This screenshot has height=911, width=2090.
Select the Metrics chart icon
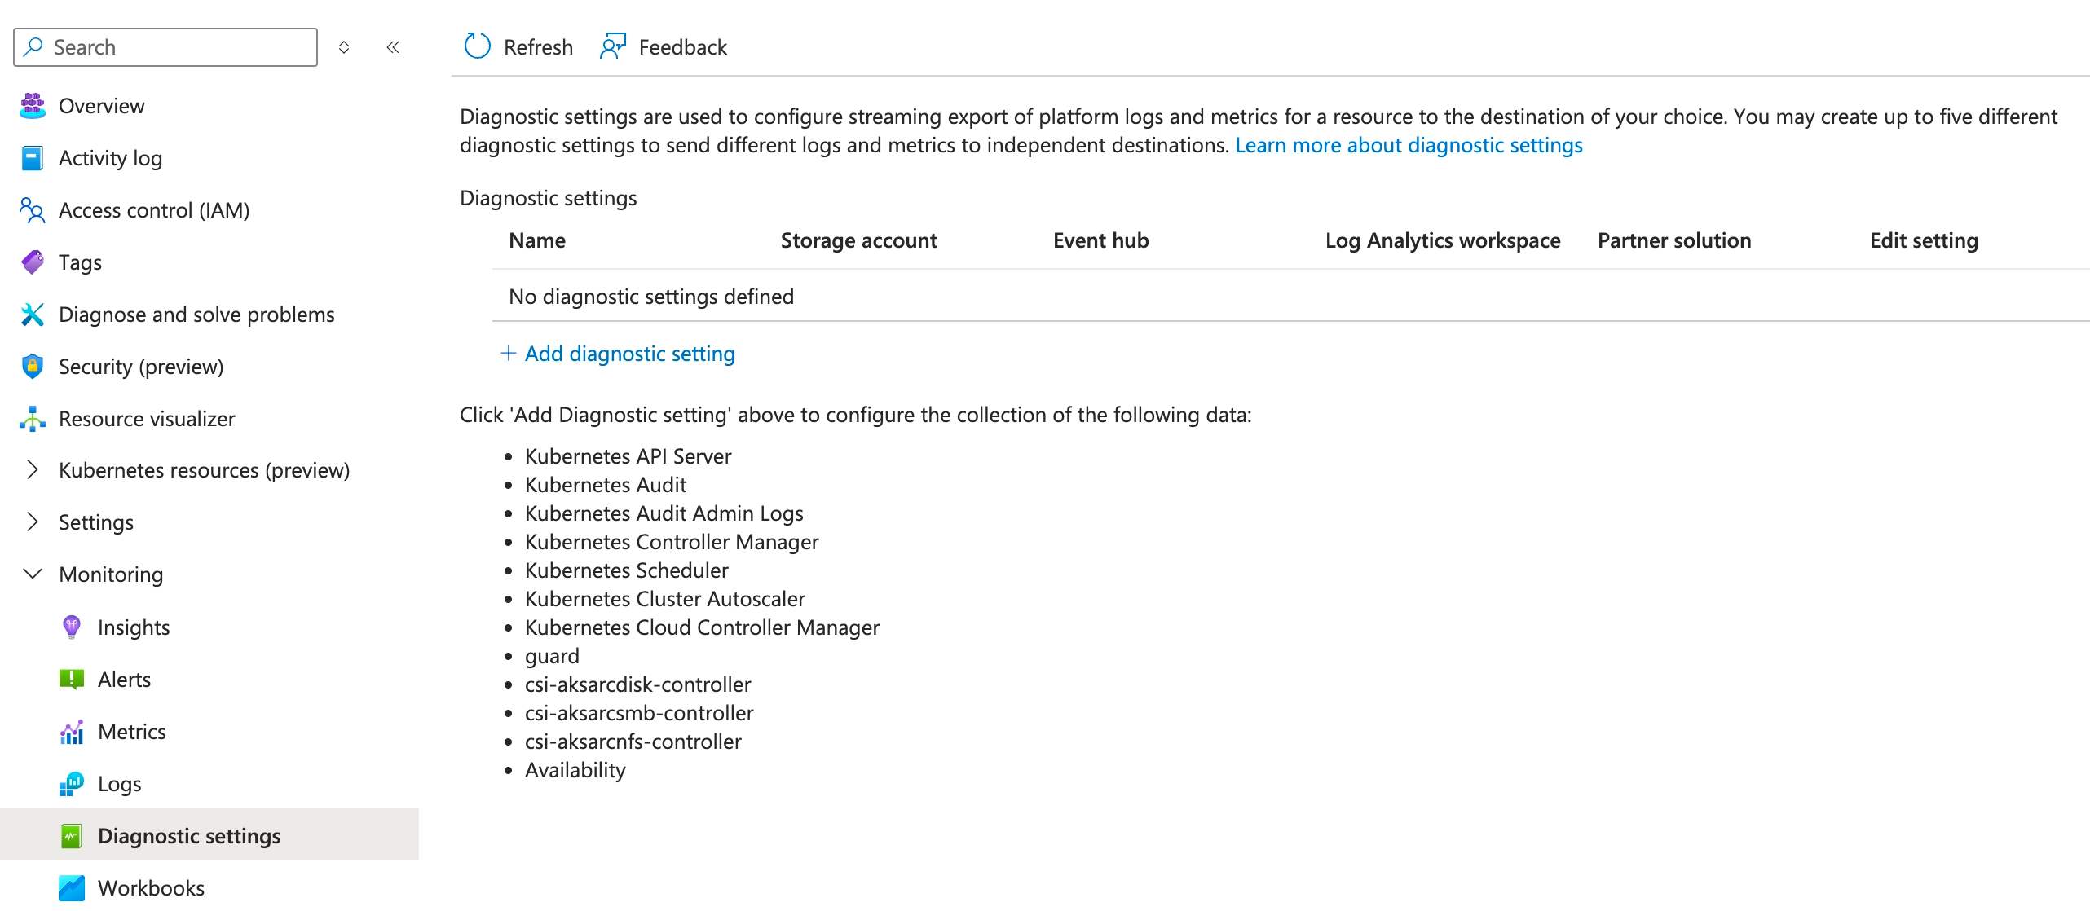coord(72,732)
